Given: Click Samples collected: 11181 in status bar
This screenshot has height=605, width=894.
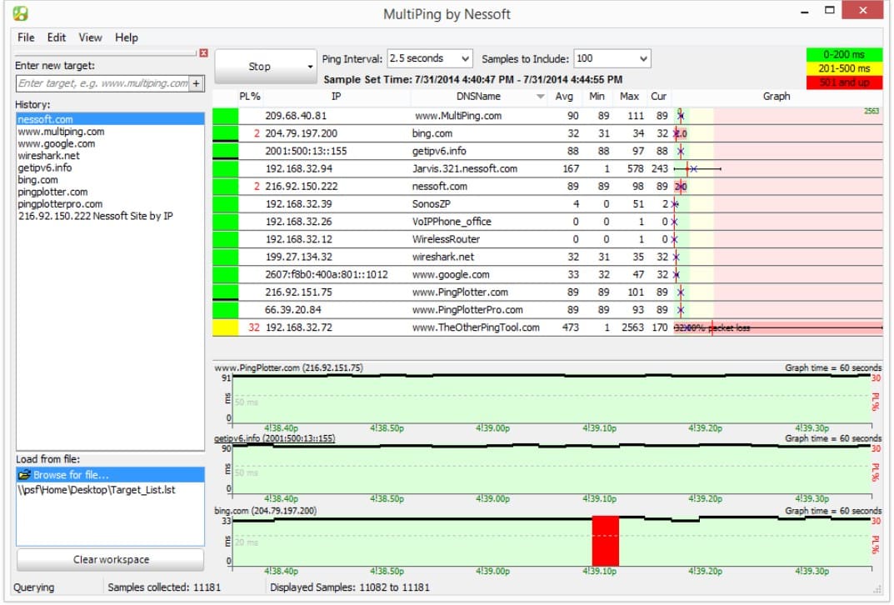Looking at the screenshot, I should pyautogui.click(x=164, y=587).
